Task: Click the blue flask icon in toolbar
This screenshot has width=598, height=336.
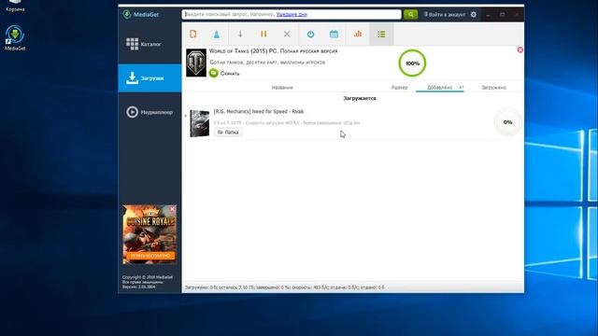Action: (217, 35)
